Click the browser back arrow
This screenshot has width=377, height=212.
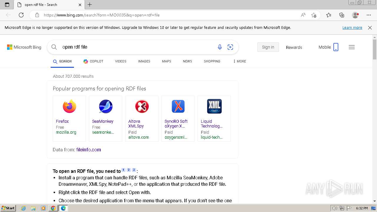coord(8,15)
